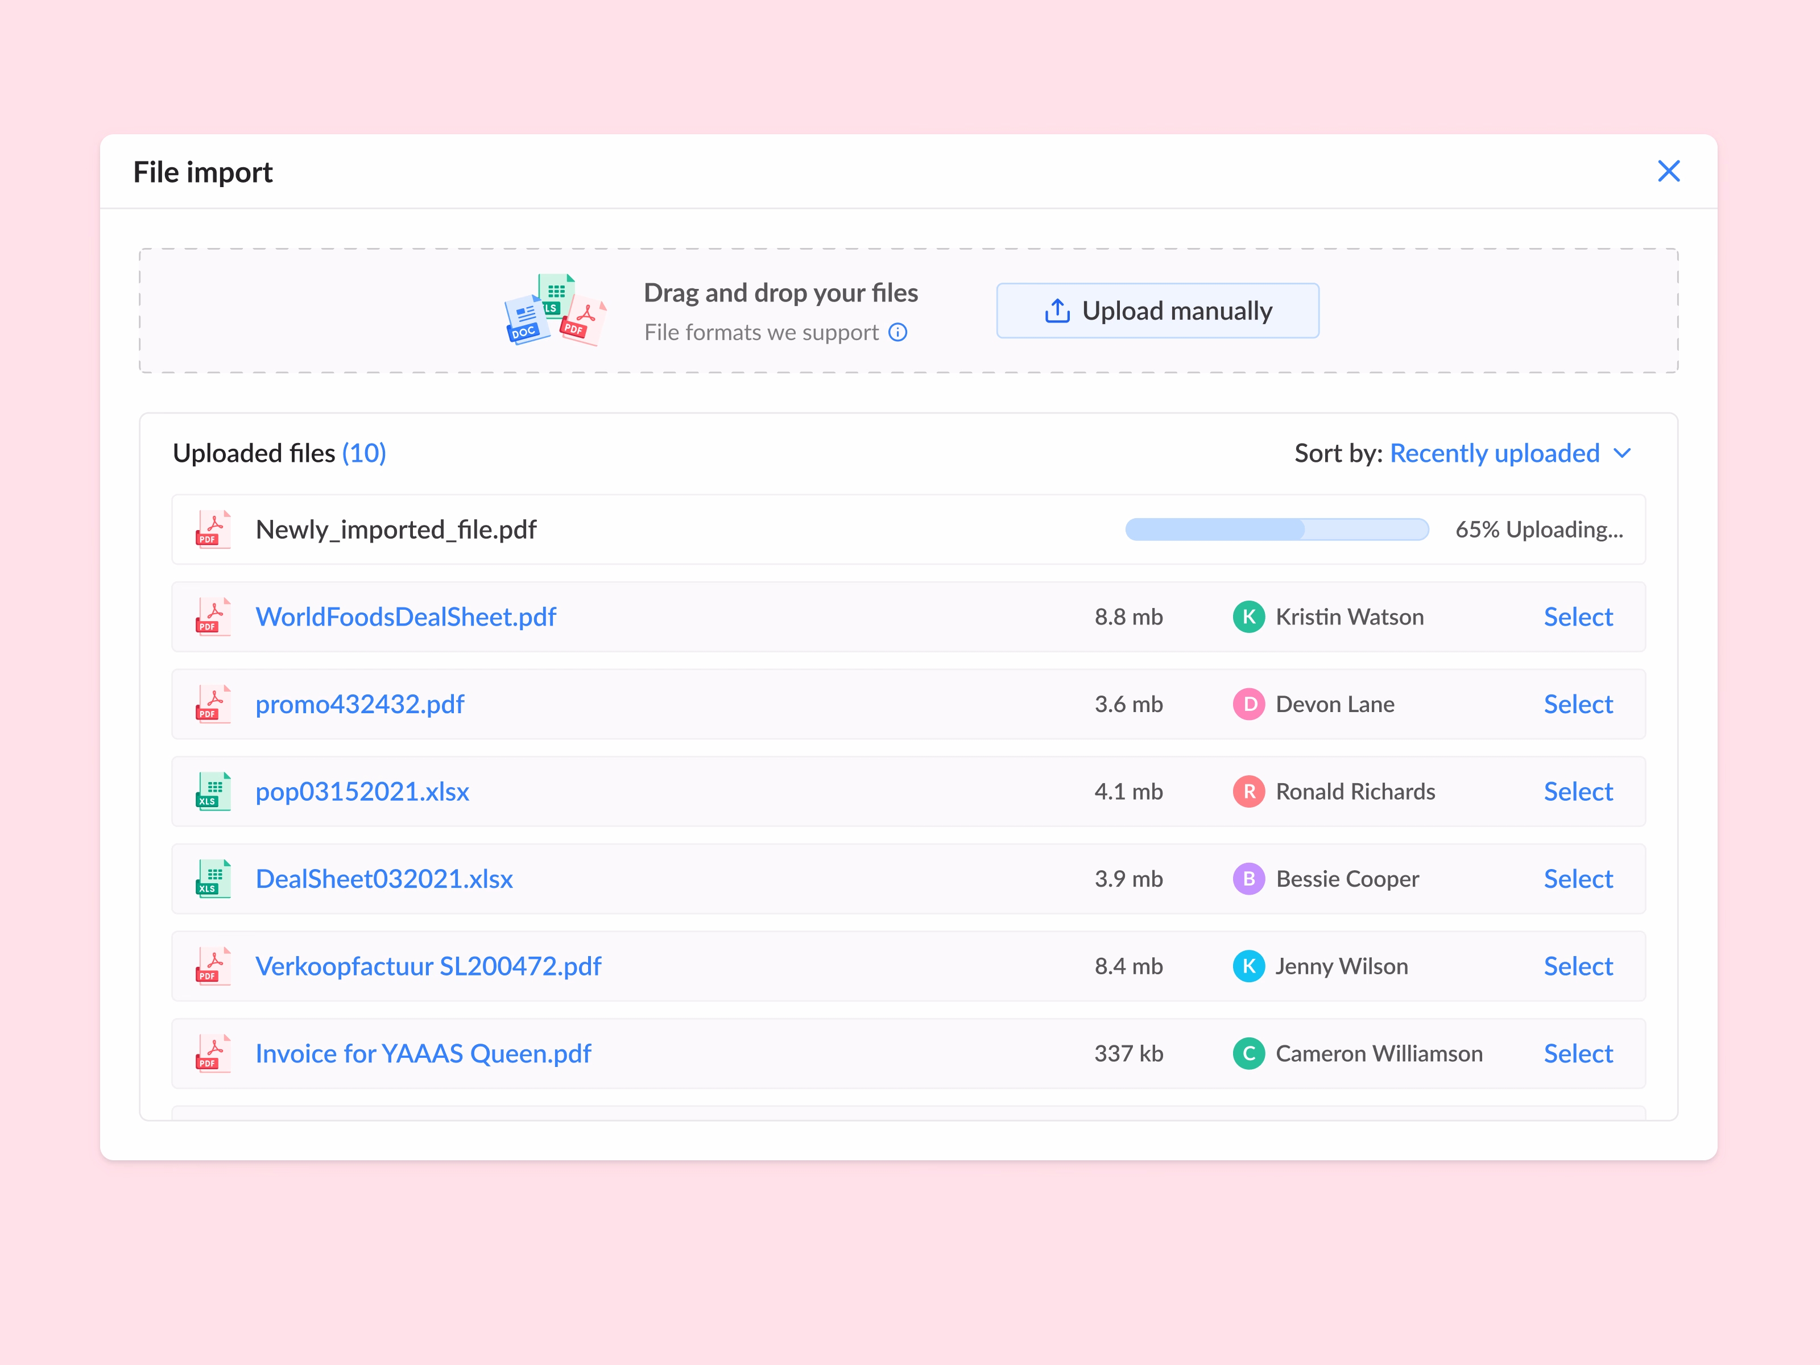Click the file types illustration in drop zone

tap(555, 309)
